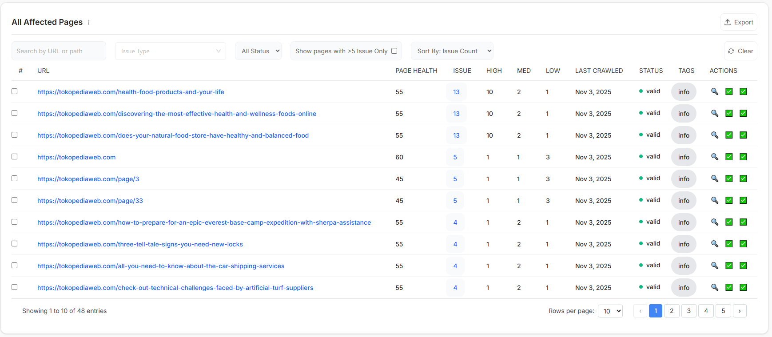Click the info tag in the page/3 row
This screenshot has height=337, width=772.
coord(684,179)
